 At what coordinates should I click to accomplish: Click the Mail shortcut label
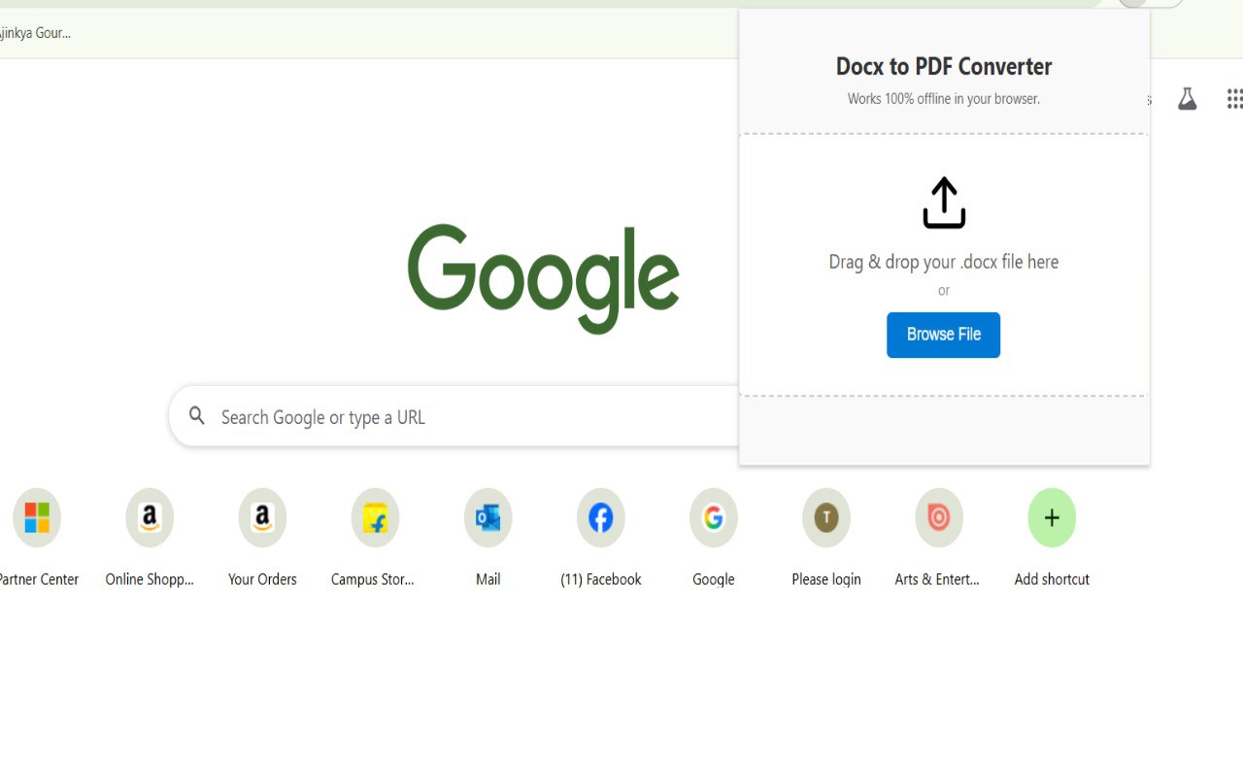[x=487, y=579]
